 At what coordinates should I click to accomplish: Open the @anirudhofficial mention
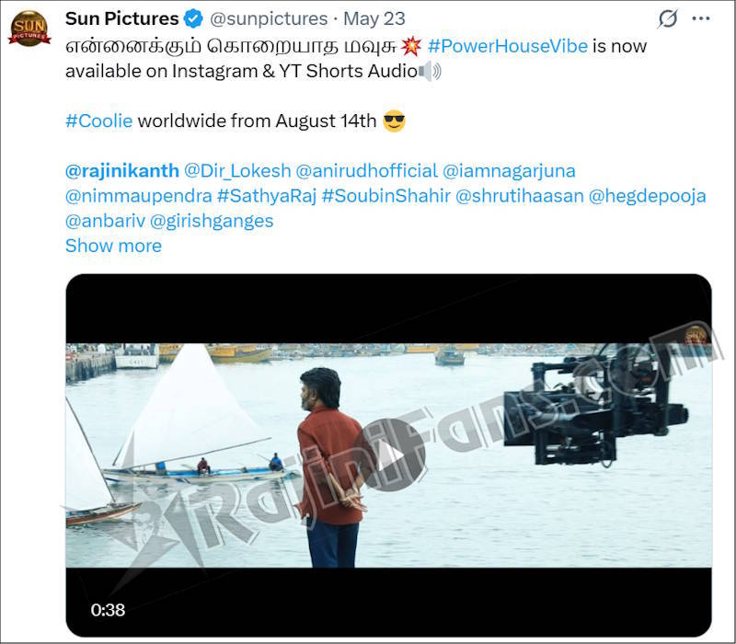tap(366, 171)
